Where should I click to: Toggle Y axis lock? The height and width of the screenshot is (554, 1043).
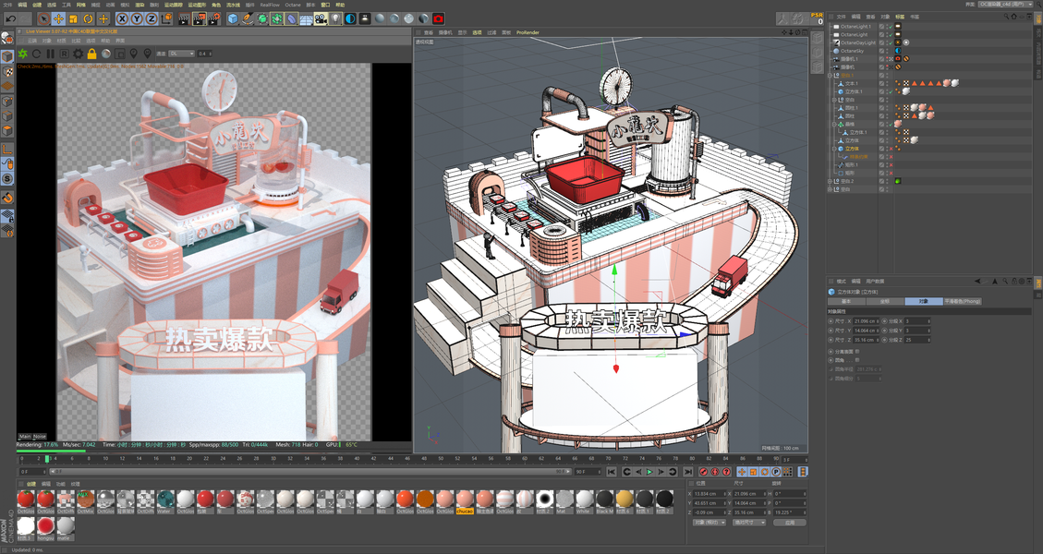(137, 18)
